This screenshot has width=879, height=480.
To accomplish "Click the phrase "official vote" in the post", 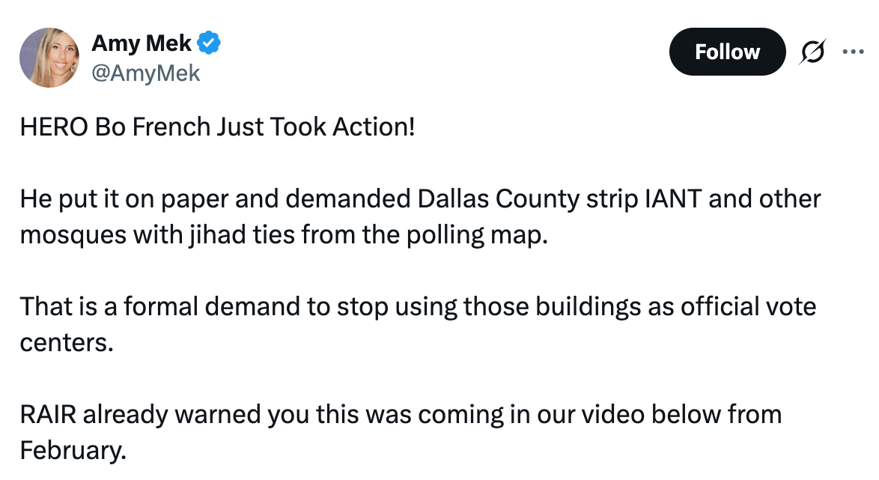I will [x=749, y=306].
